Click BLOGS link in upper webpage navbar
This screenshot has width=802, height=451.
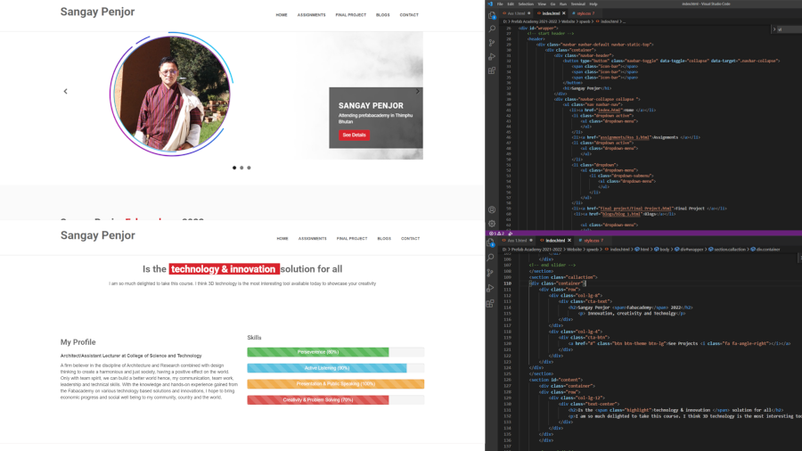coord(382,15)
